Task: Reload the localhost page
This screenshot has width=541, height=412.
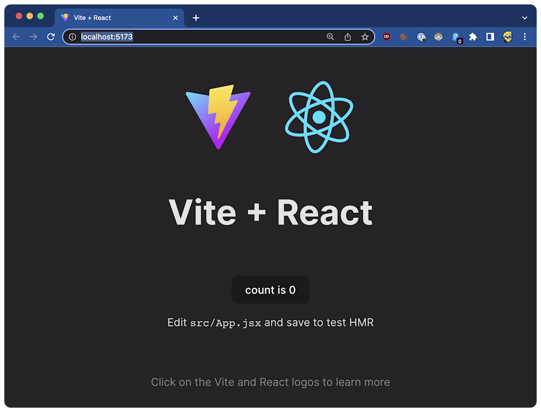Action: pos(51,36)
